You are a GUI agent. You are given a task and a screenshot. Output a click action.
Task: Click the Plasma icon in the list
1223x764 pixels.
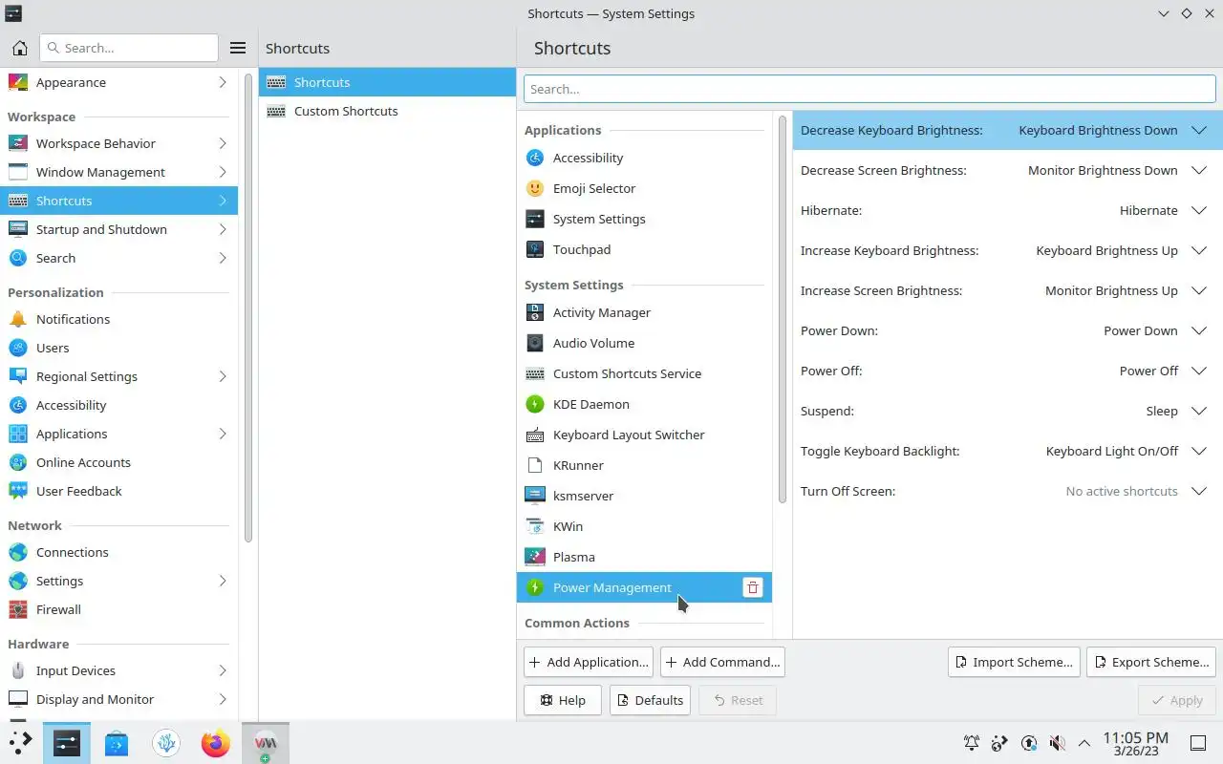click(x=535, y=557)
